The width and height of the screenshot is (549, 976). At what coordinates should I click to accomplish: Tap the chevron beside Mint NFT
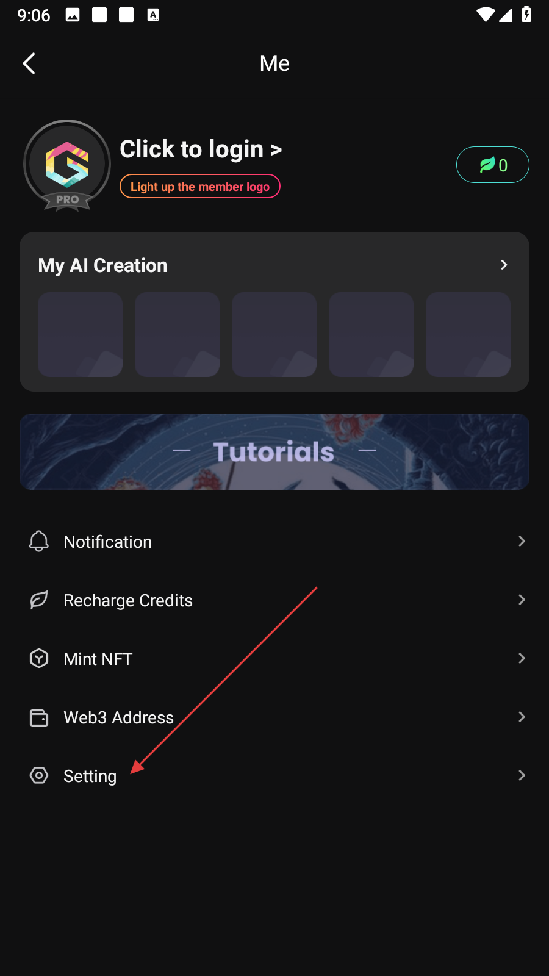point(522,658)
